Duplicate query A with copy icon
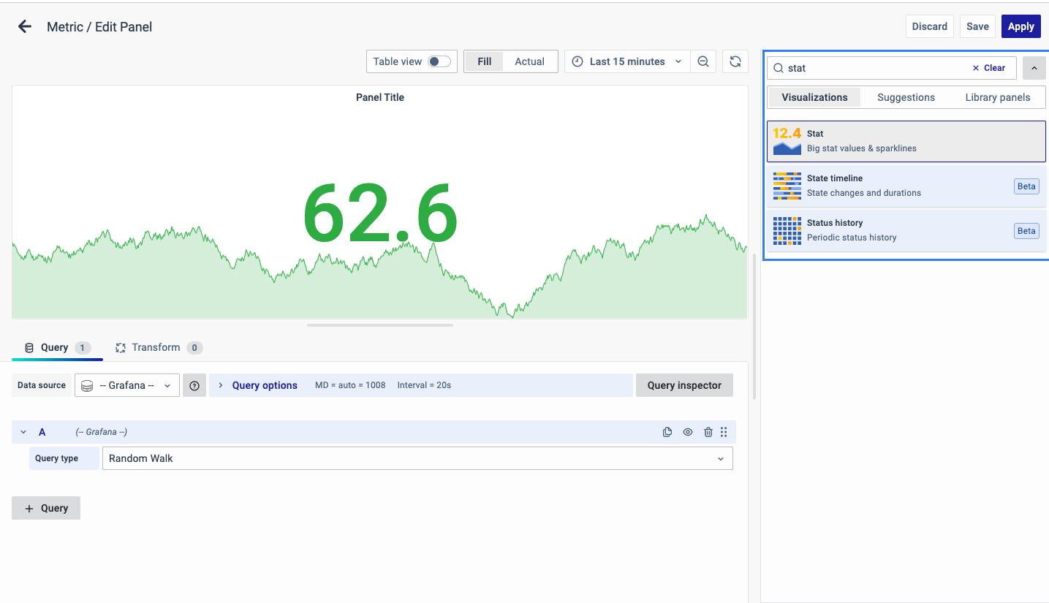The width and height of the screenshot is (1049, 603). pos(667,432)
